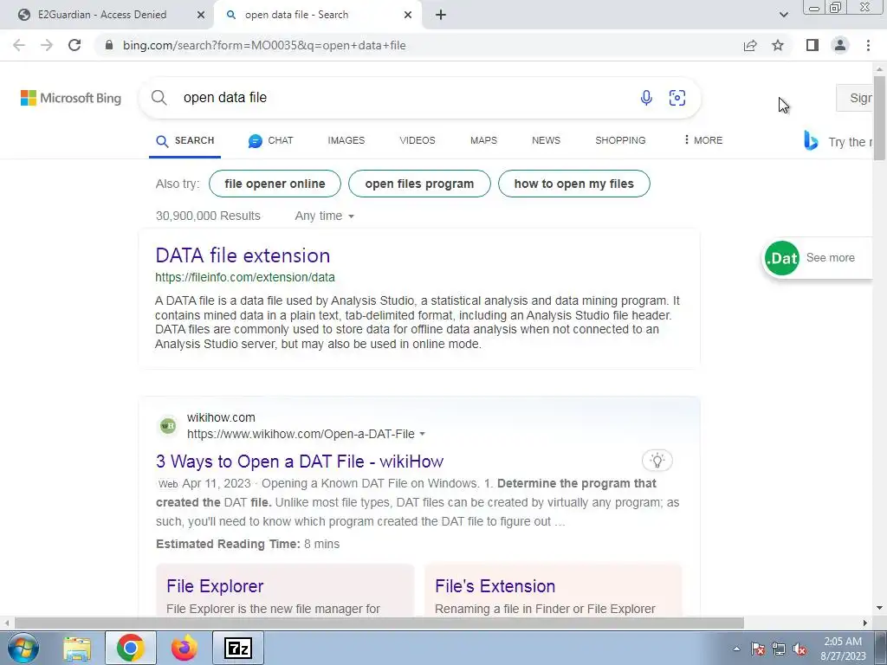The width and height of the screenshot is (887, 665).
Task: Open the DATA file extension result
Action: (243, 255)
